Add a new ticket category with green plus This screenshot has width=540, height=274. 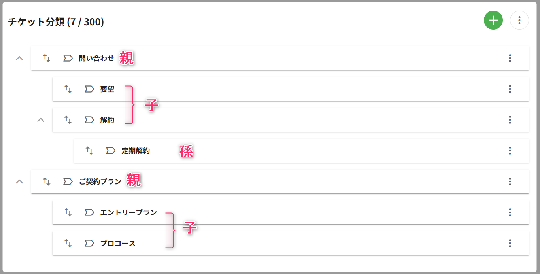pos(493,20)
